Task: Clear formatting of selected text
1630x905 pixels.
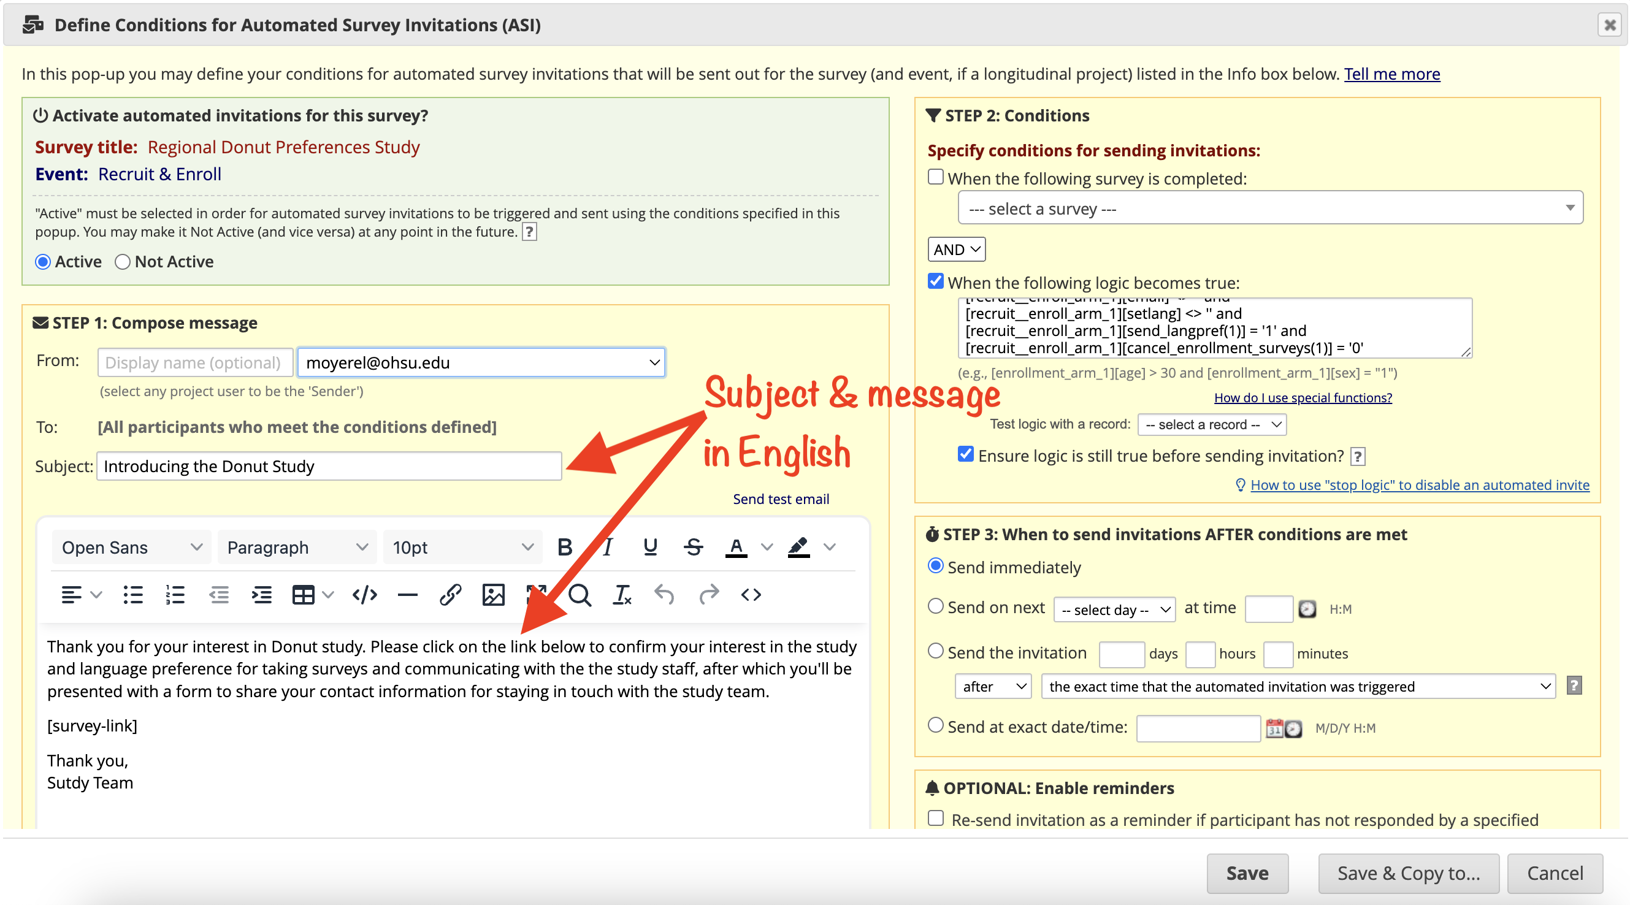Action: (622, 595)
